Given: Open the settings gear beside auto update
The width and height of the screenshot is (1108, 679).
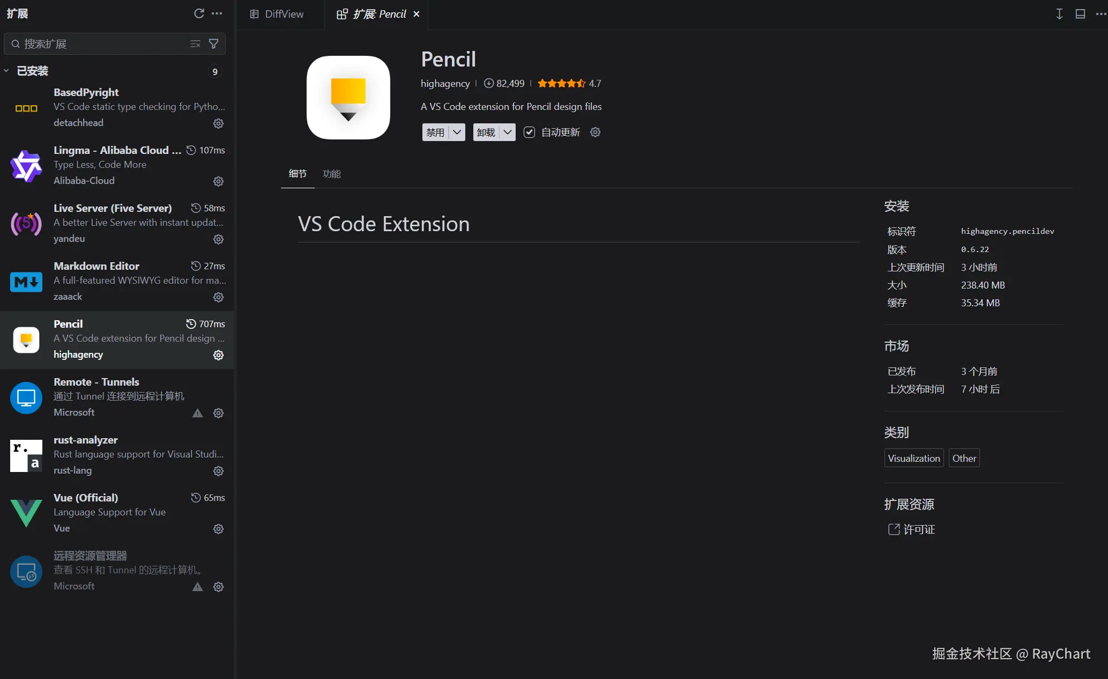Looking at the screenshot, I should coord(595,132).
